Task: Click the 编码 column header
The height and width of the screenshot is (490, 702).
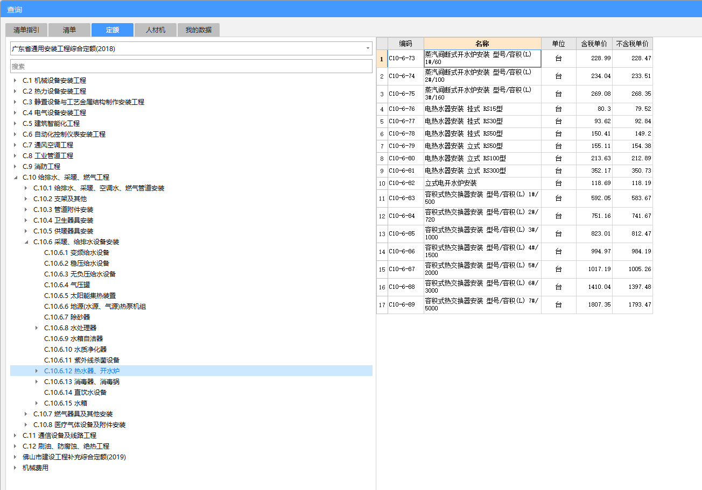Action: tap(405, 44)
